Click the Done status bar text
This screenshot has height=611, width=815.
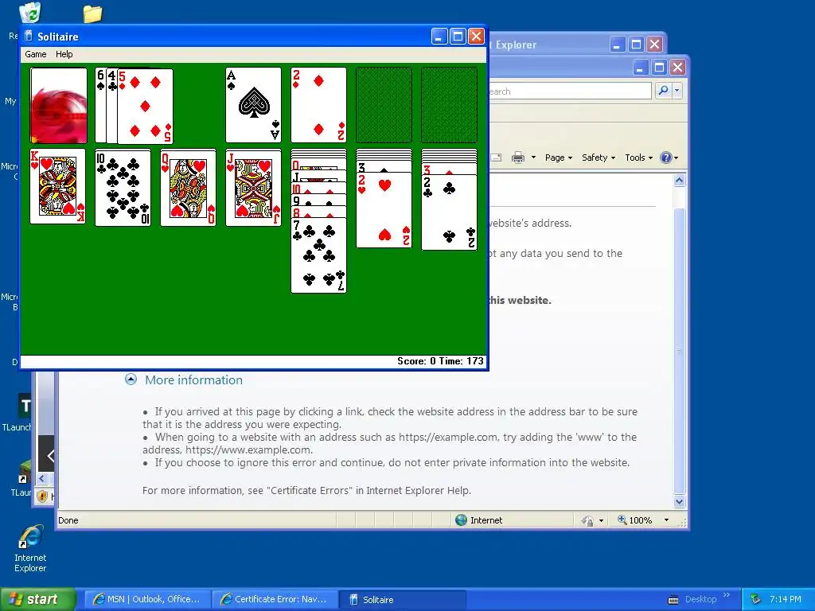[x=68, y=520]
